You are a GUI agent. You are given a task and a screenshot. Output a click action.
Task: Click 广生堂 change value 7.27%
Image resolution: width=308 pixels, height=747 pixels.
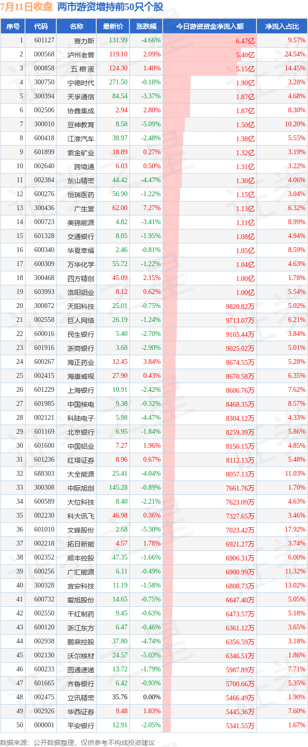(x=152, y=208)
